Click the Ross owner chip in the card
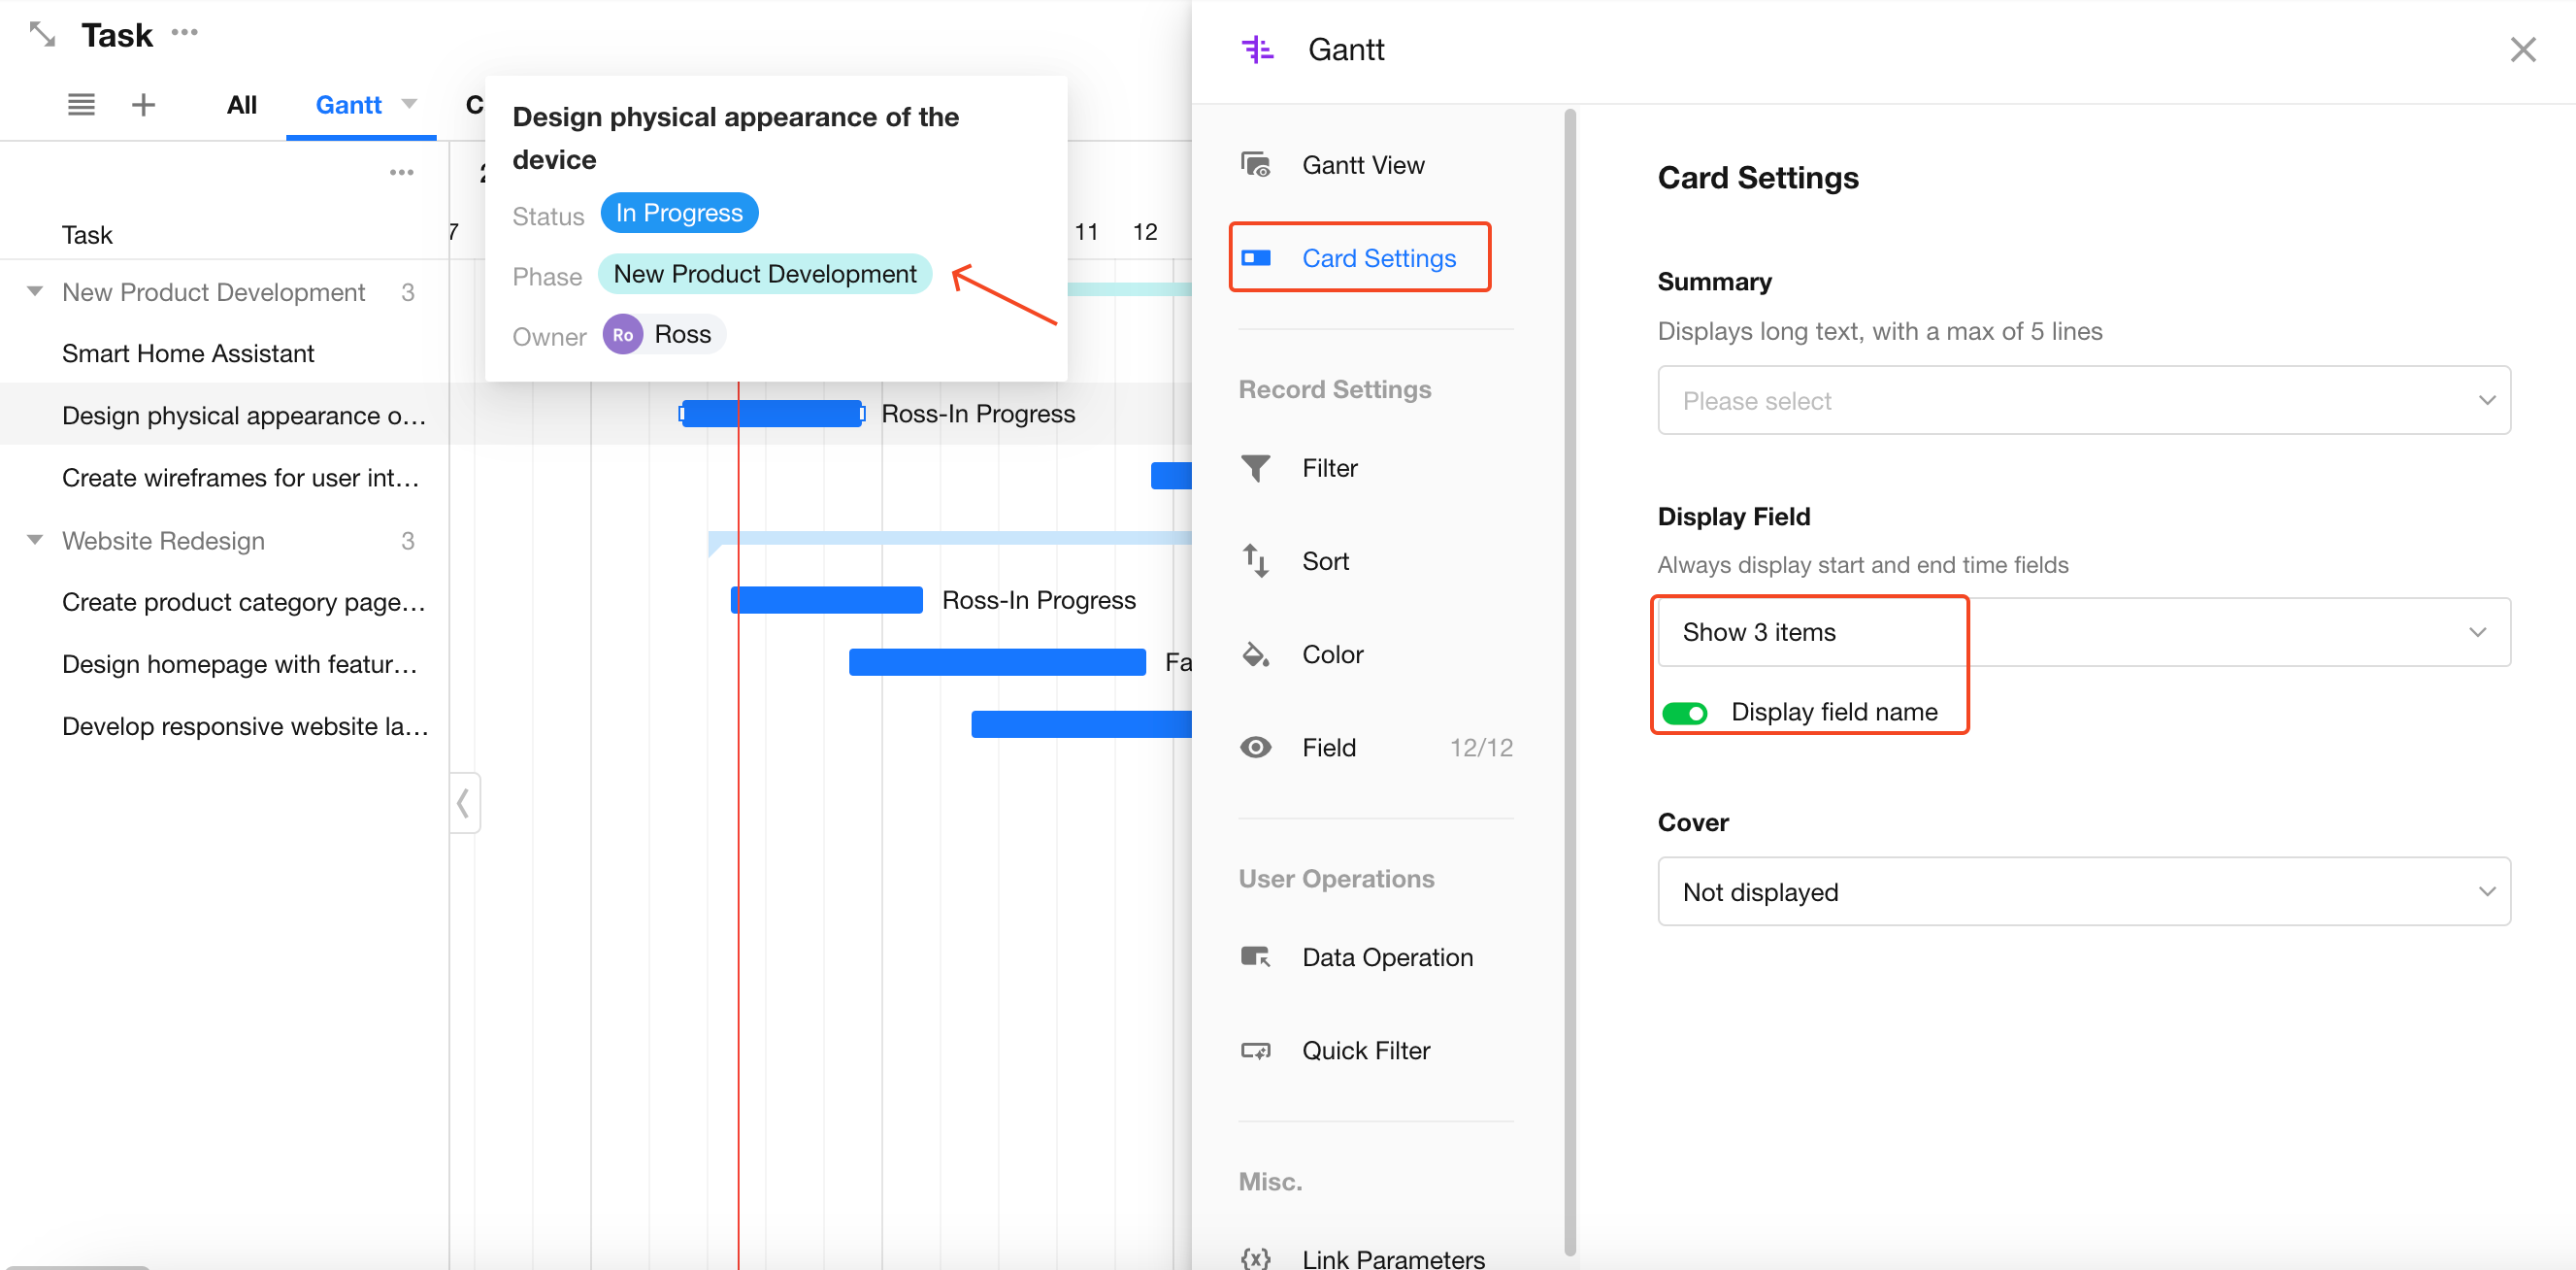 point(664,335)
